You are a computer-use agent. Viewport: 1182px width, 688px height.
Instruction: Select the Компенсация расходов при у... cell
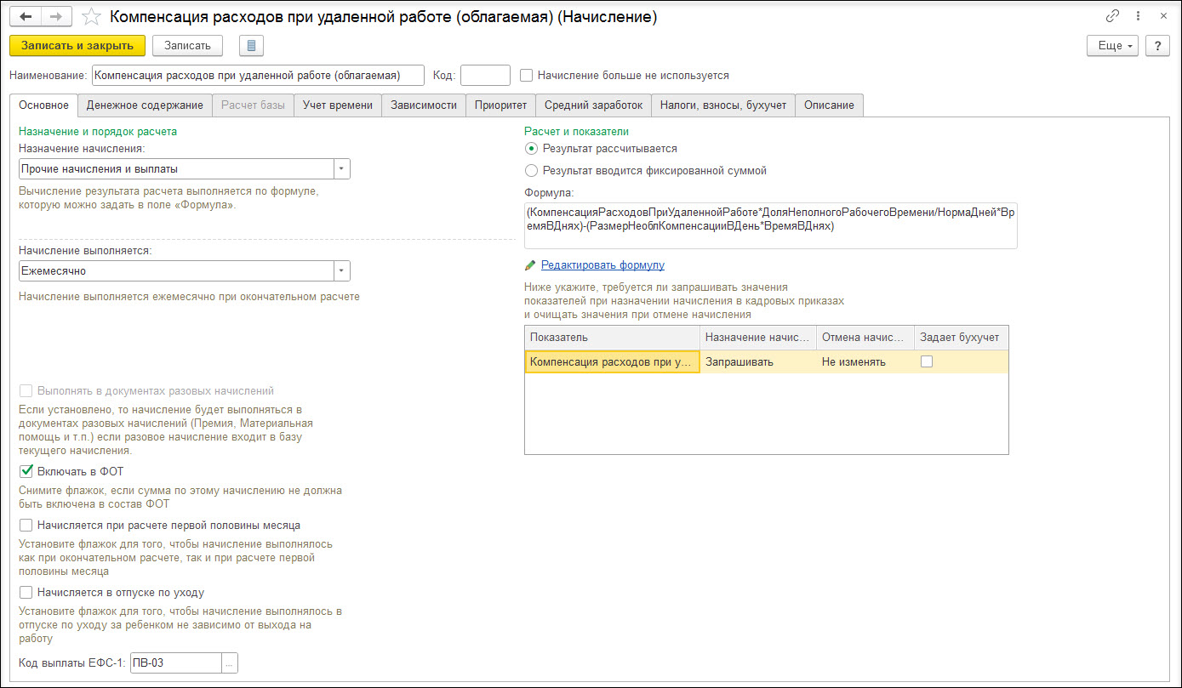point(613,361)
